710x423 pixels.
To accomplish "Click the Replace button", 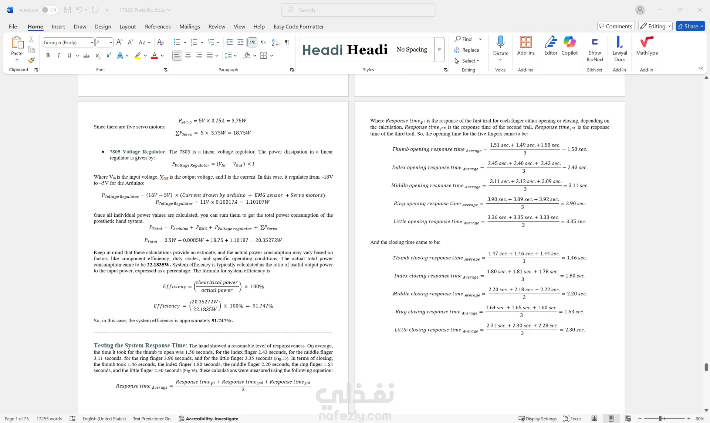I will point(467,50).
